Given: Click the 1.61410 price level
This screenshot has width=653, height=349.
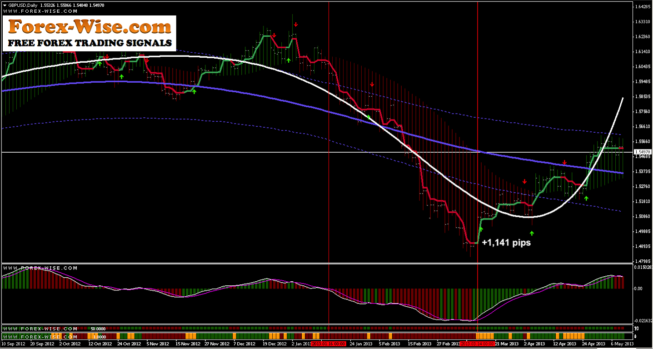Looking at the screenshot, I should (x=643, y=52).
